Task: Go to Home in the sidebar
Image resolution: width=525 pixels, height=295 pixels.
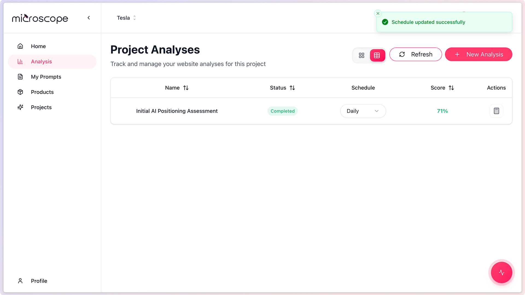Action: (38, 46)
